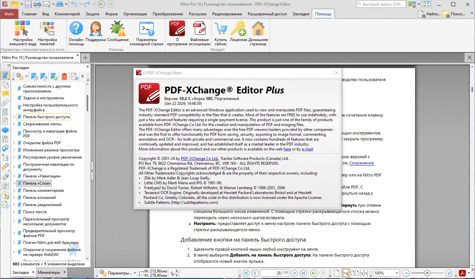
Task: Open the Attachments paperclip pane icon
Action: [x=5, y=103]
